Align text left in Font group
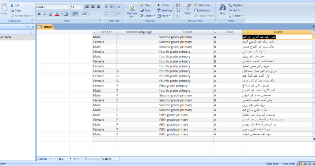This screenshot has width=315, height=166. click(x=87, y=7)
